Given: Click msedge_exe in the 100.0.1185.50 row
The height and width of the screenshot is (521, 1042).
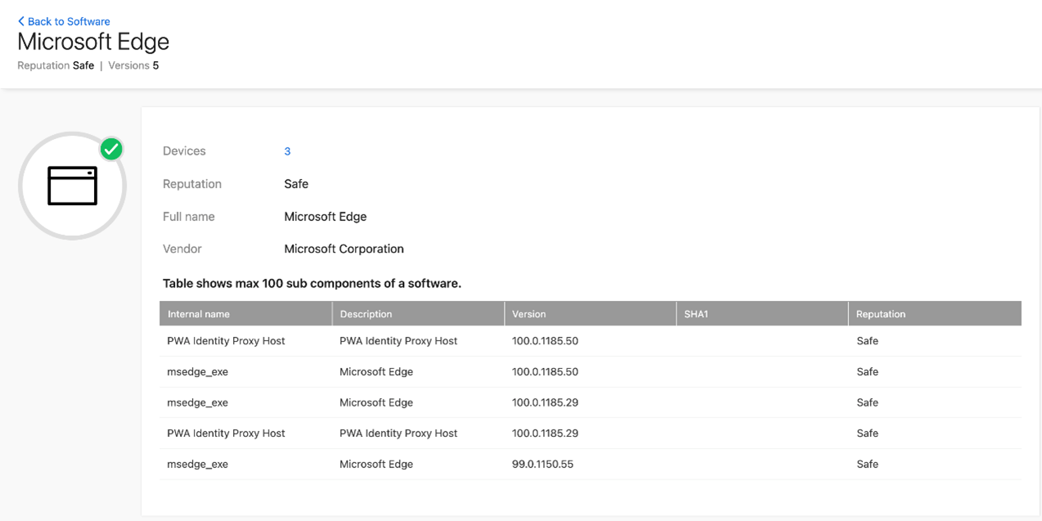Looking at the screenshot, I should (x=198, y=371).
